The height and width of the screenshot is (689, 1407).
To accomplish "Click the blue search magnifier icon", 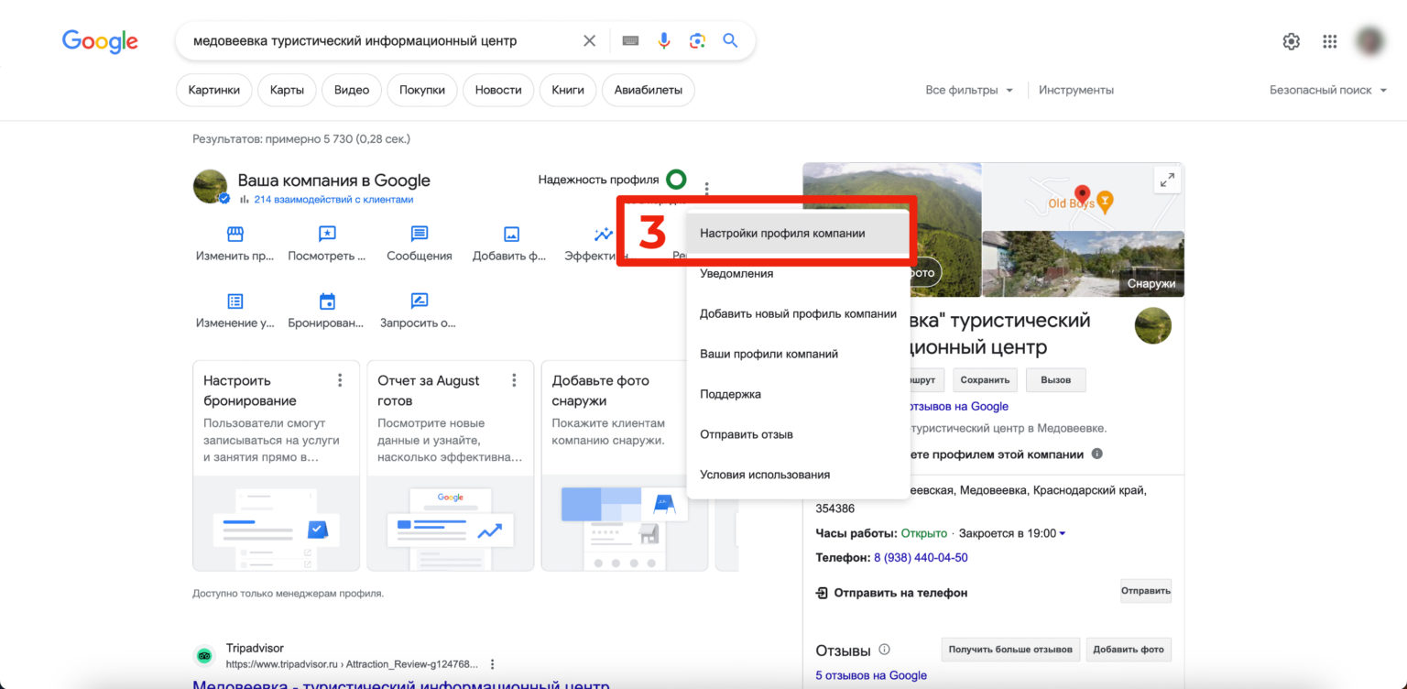I will click(x=730, y=40).
